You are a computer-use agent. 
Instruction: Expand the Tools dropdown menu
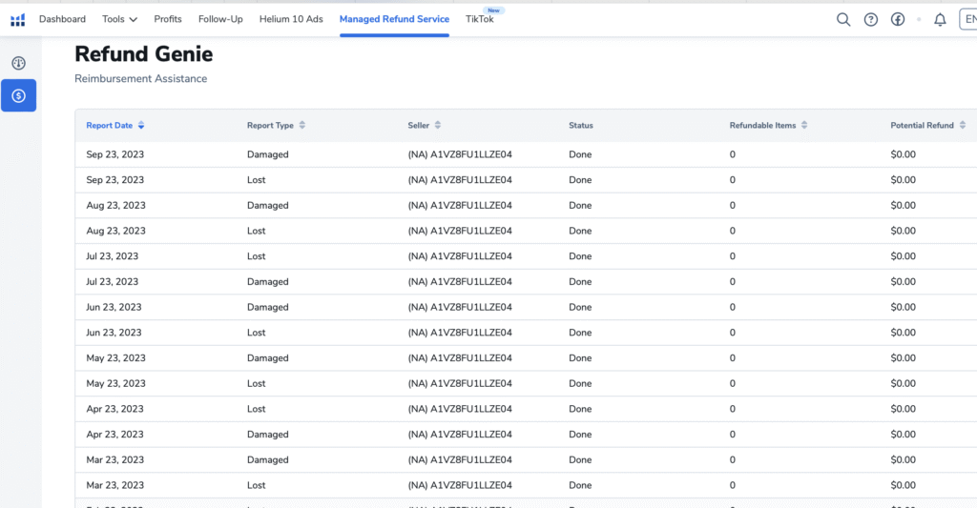click(x=119, y=19)
